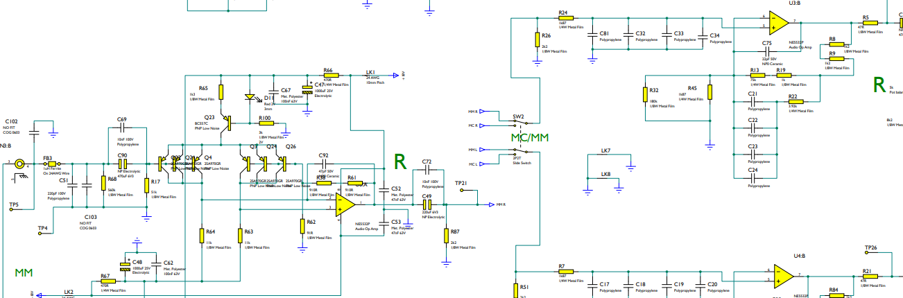Image resolution: width=903 pixels, height=298 pixels.
Task: Click the Q26 transistor label
Action: [x=291, y=146]
